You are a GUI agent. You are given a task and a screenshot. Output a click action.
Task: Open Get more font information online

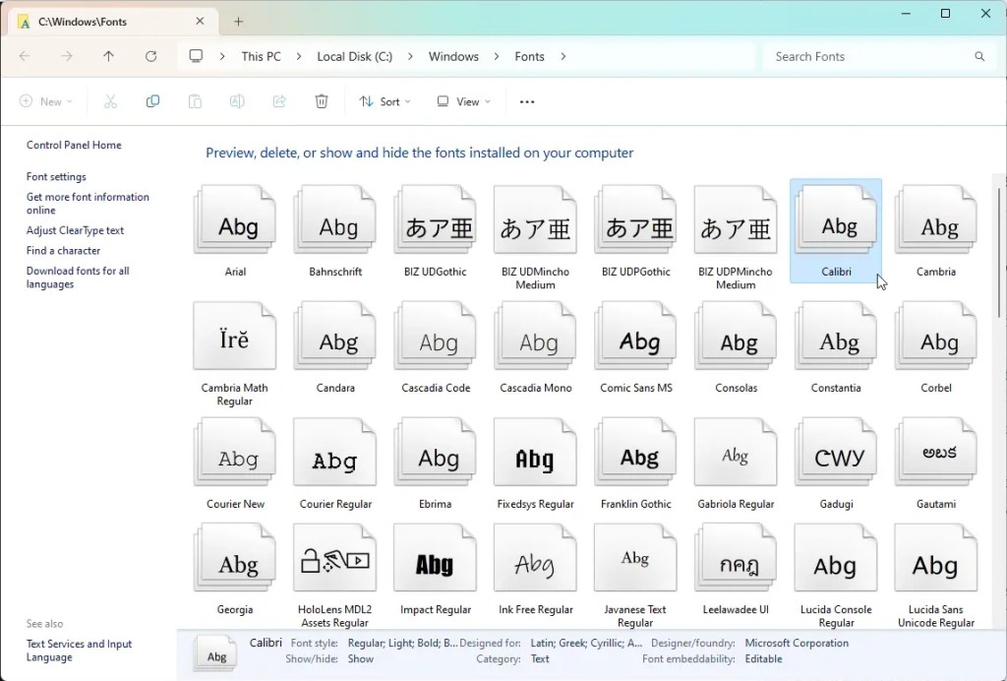click(88, 204)
